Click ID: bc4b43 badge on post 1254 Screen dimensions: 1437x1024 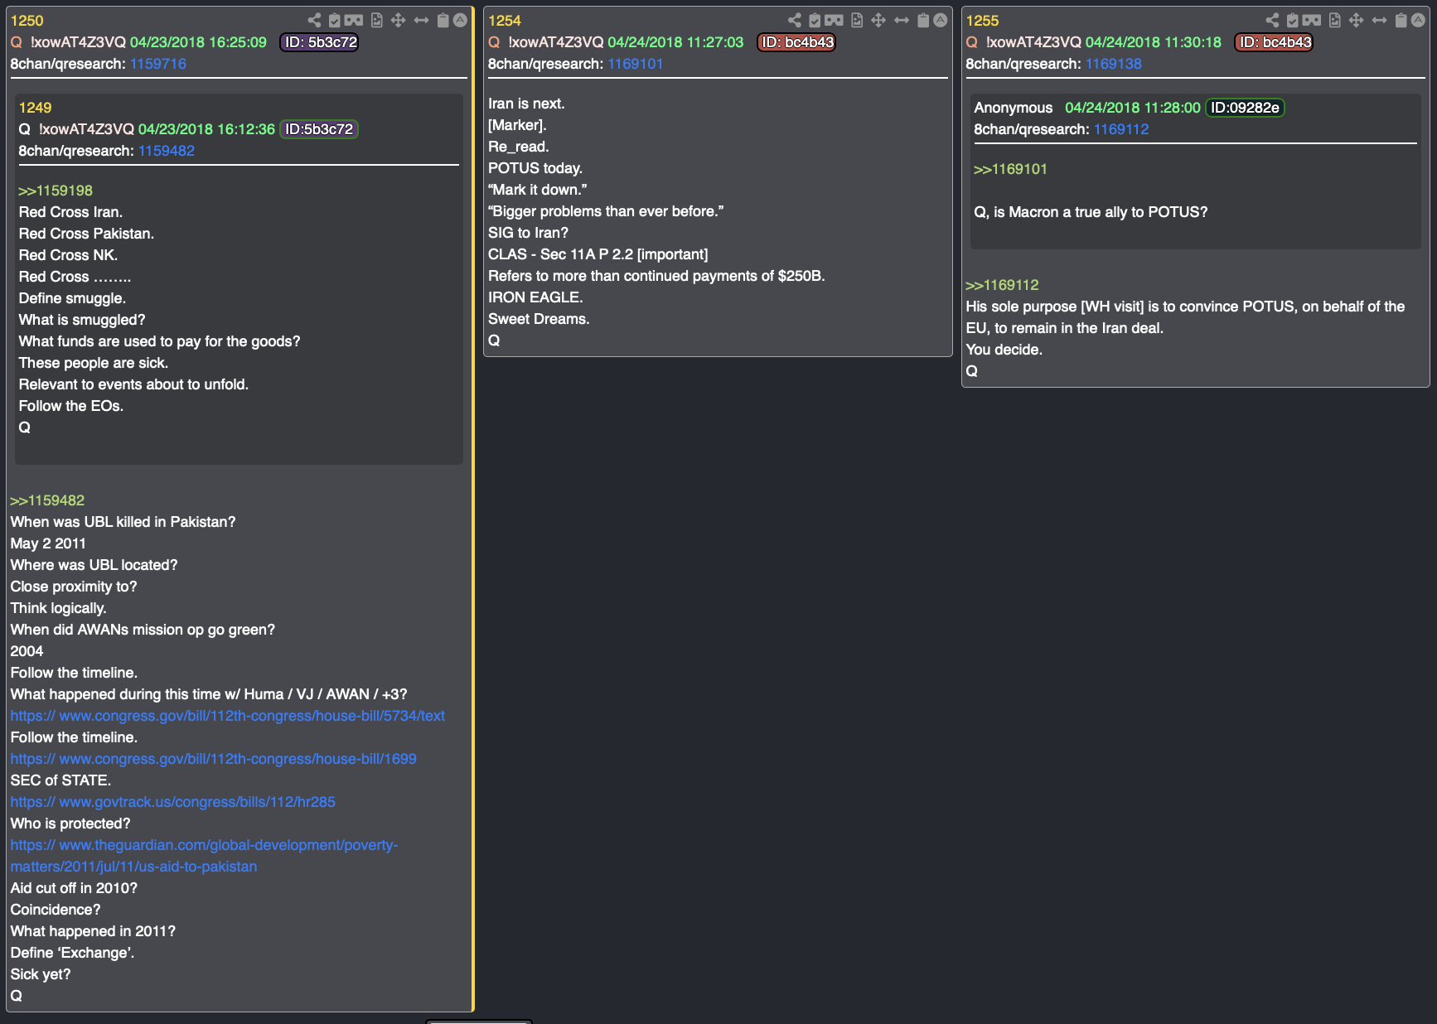pyautogui.click(x=796, y=42)
